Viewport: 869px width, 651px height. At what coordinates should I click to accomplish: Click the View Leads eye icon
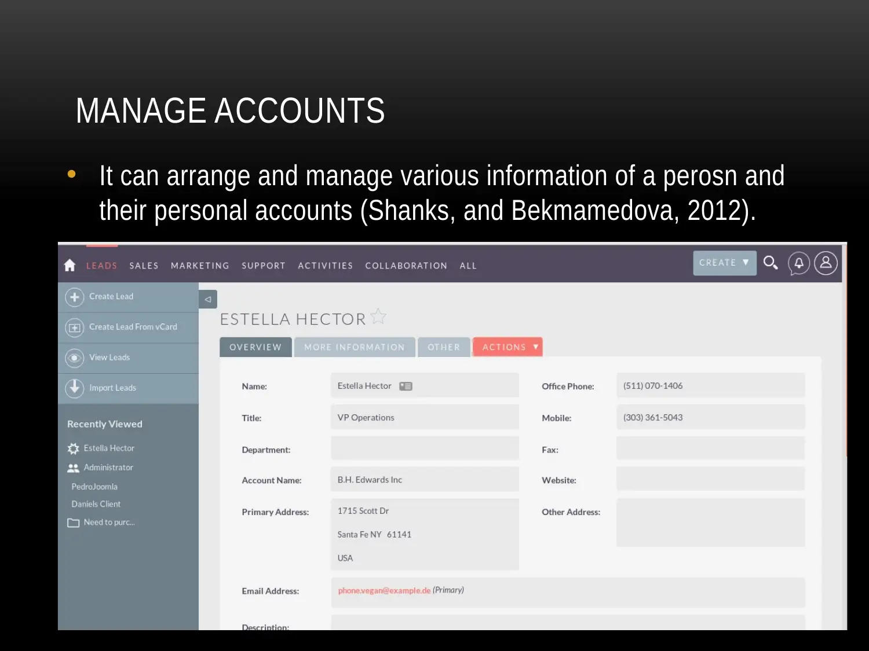(74, 358)
